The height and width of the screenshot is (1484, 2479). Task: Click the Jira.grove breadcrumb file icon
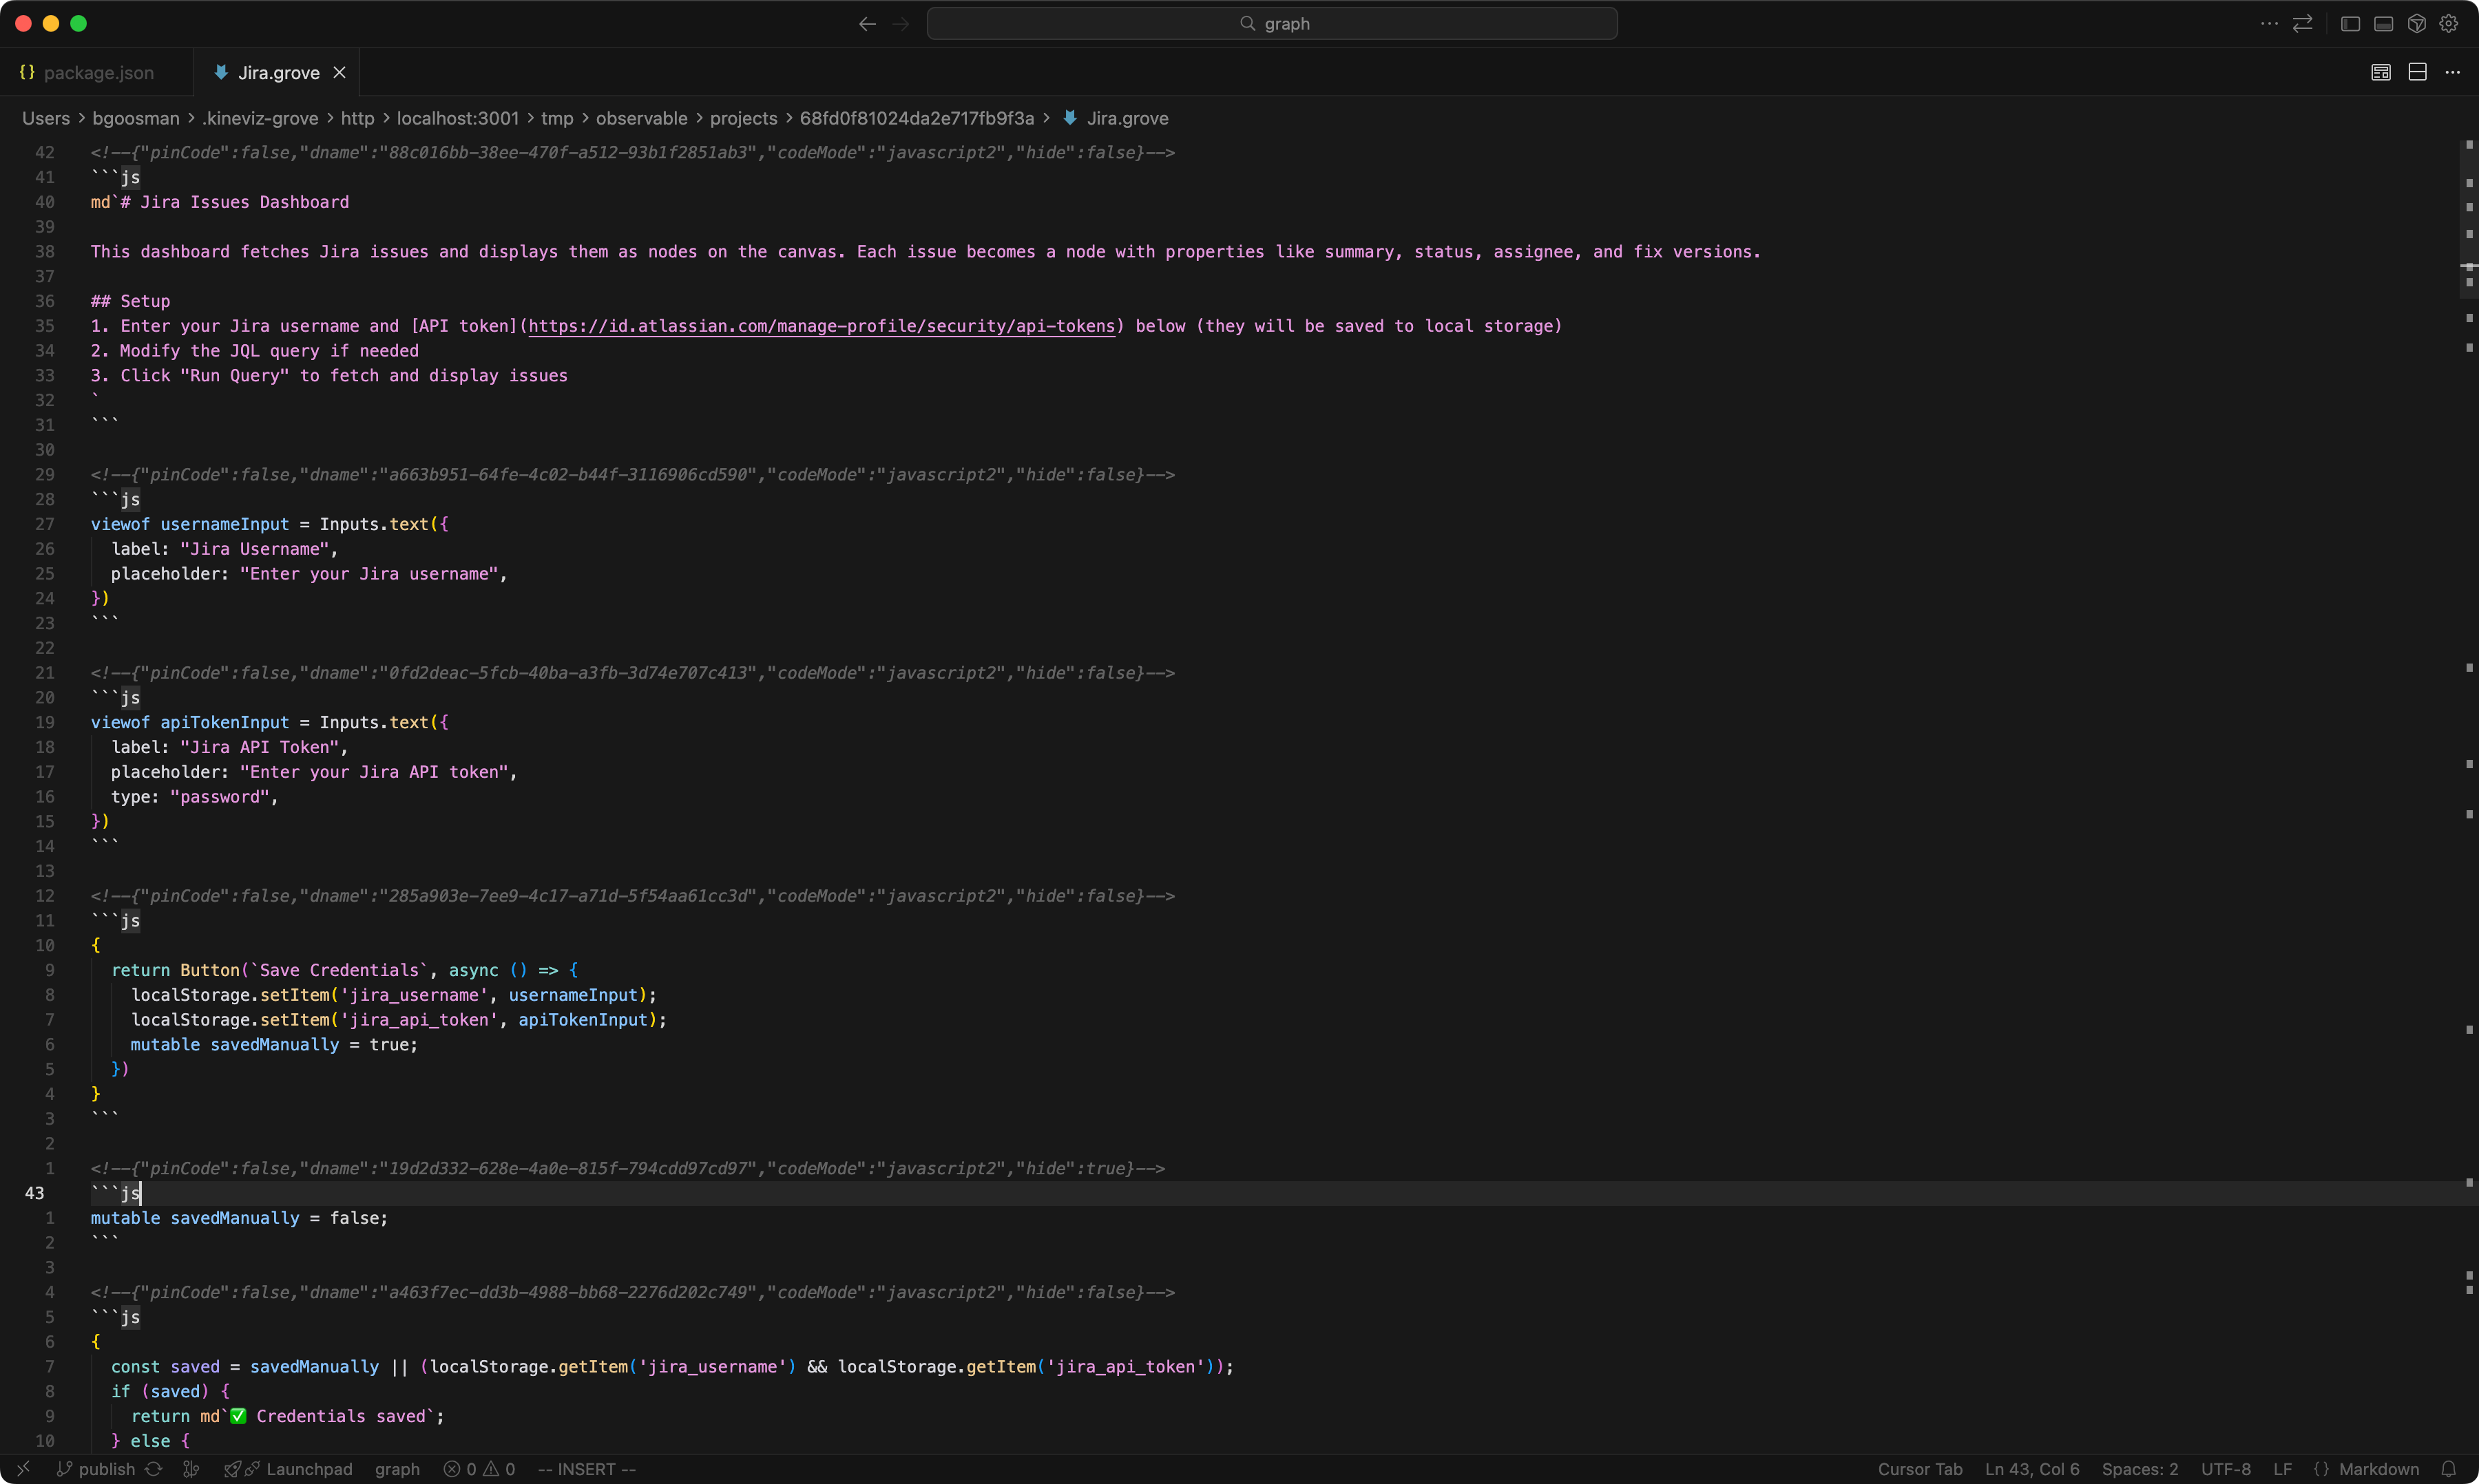1069,118
